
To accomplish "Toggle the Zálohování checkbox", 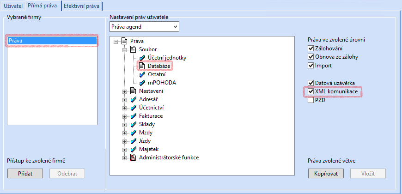I will tap(311, 48).
